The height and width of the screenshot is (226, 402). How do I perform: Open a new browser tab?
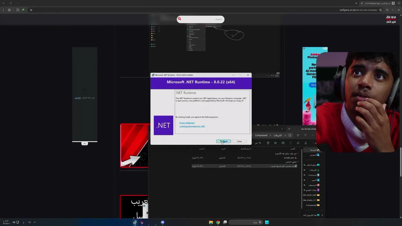coord(356,3)
